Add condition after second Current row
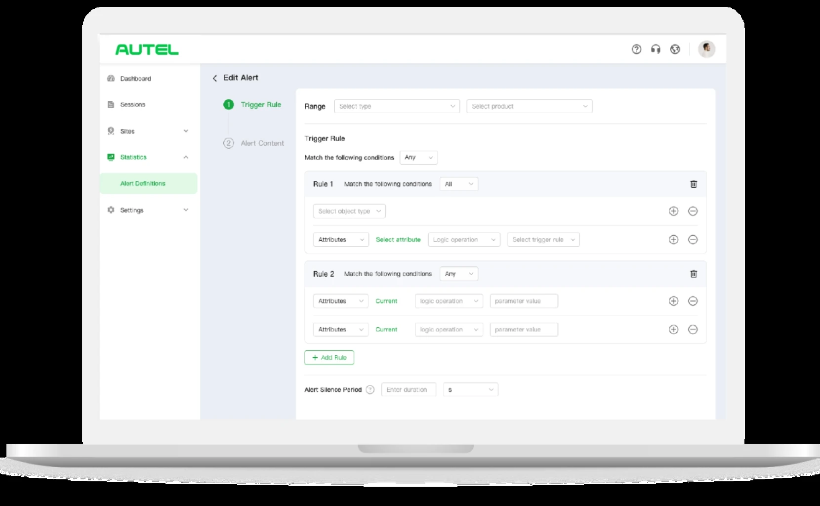The height and width of the screenshot is (506, 820). [x=673, y=330]
